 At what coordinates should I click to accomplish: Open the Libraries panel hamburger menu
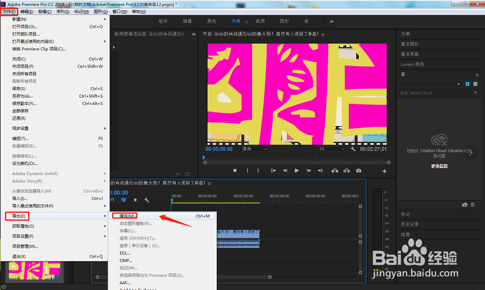pyautogui.click(x=477, y=75)
